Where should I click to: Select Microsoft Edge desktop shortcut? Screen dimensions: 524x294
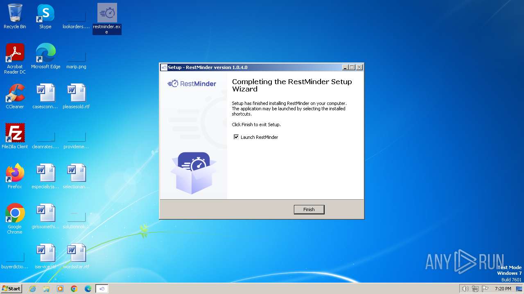pyautogui.click(x=45, y=56)
